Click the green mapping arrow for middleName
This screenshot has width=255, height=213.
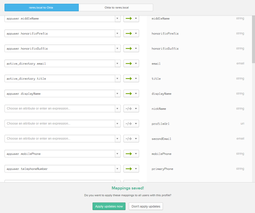pos(129,19)
